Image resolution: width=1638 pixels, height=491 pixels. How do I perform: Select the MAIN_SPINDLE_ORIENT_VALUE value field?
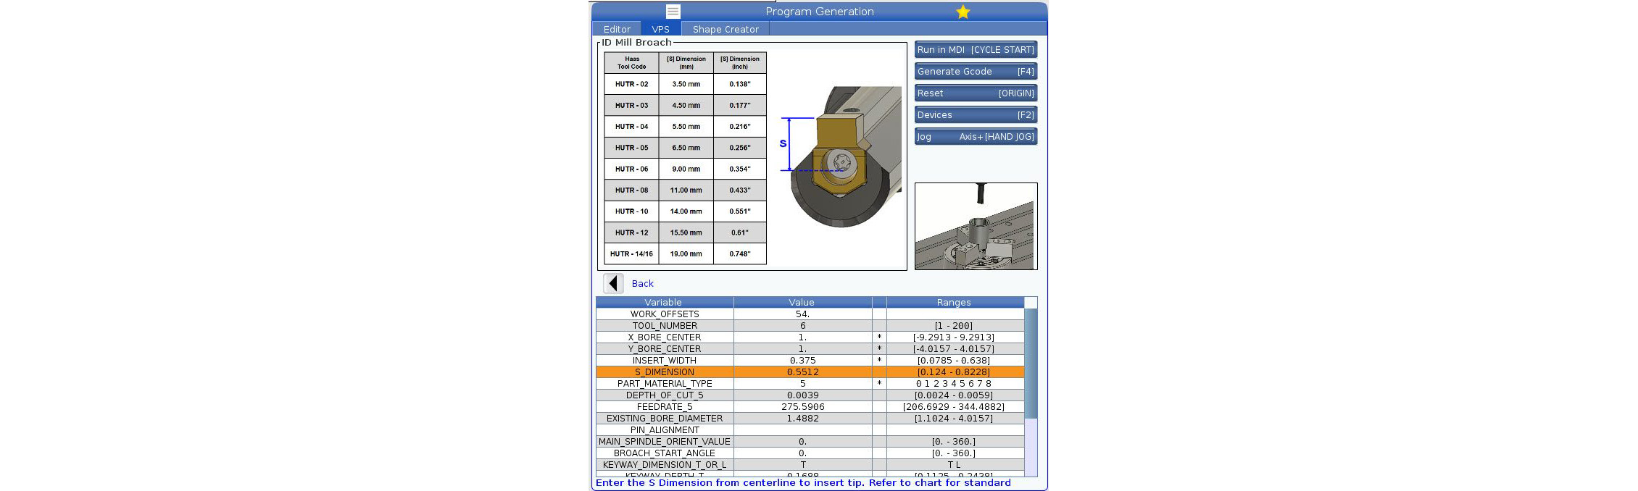pyautogui.click(x=802, y=442)
